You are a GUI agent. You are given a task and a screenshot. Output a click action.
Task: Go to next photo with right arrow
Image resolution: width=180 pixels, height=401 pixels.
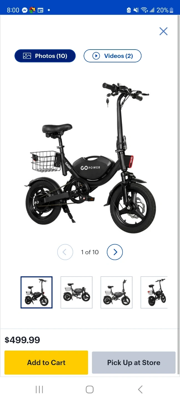pyautogui.click(x=115, y=252)
